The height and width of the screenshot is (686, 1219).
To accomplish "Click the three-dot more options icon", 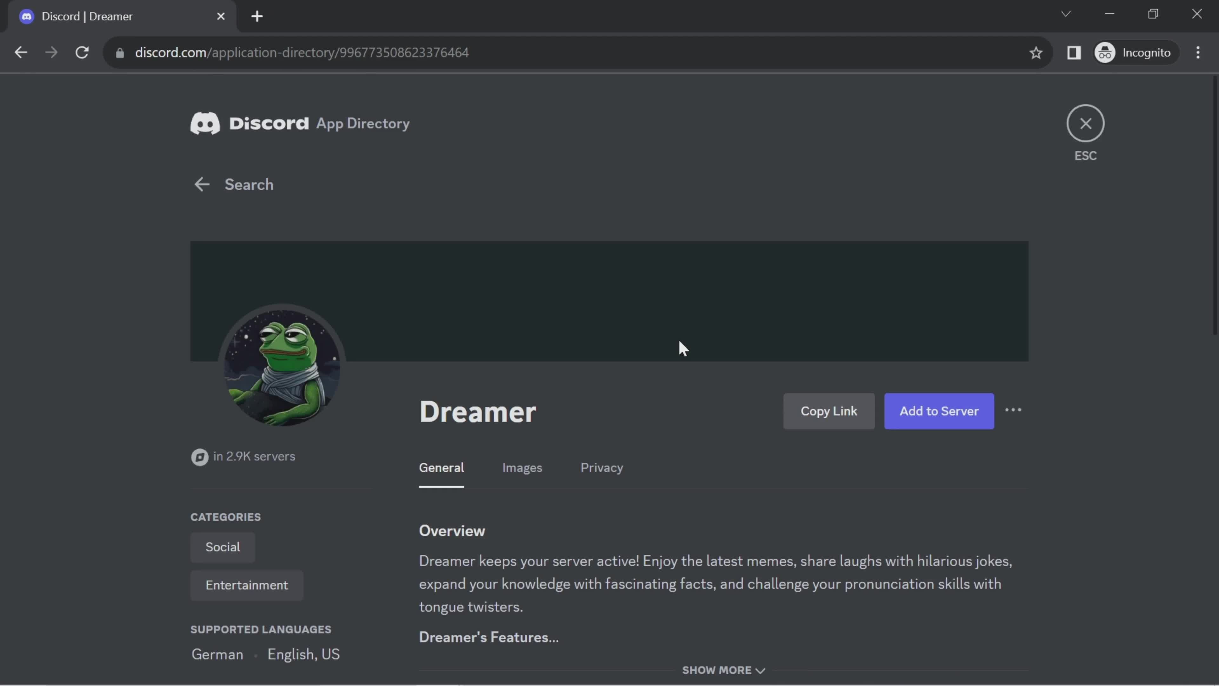I will pyautogui.click(x=1012, y=410).
